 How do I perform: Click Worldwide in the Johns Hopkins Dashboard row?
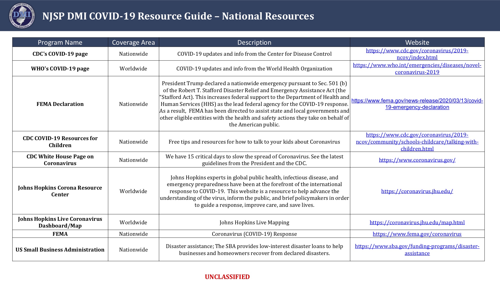click(x=133, y=222)
